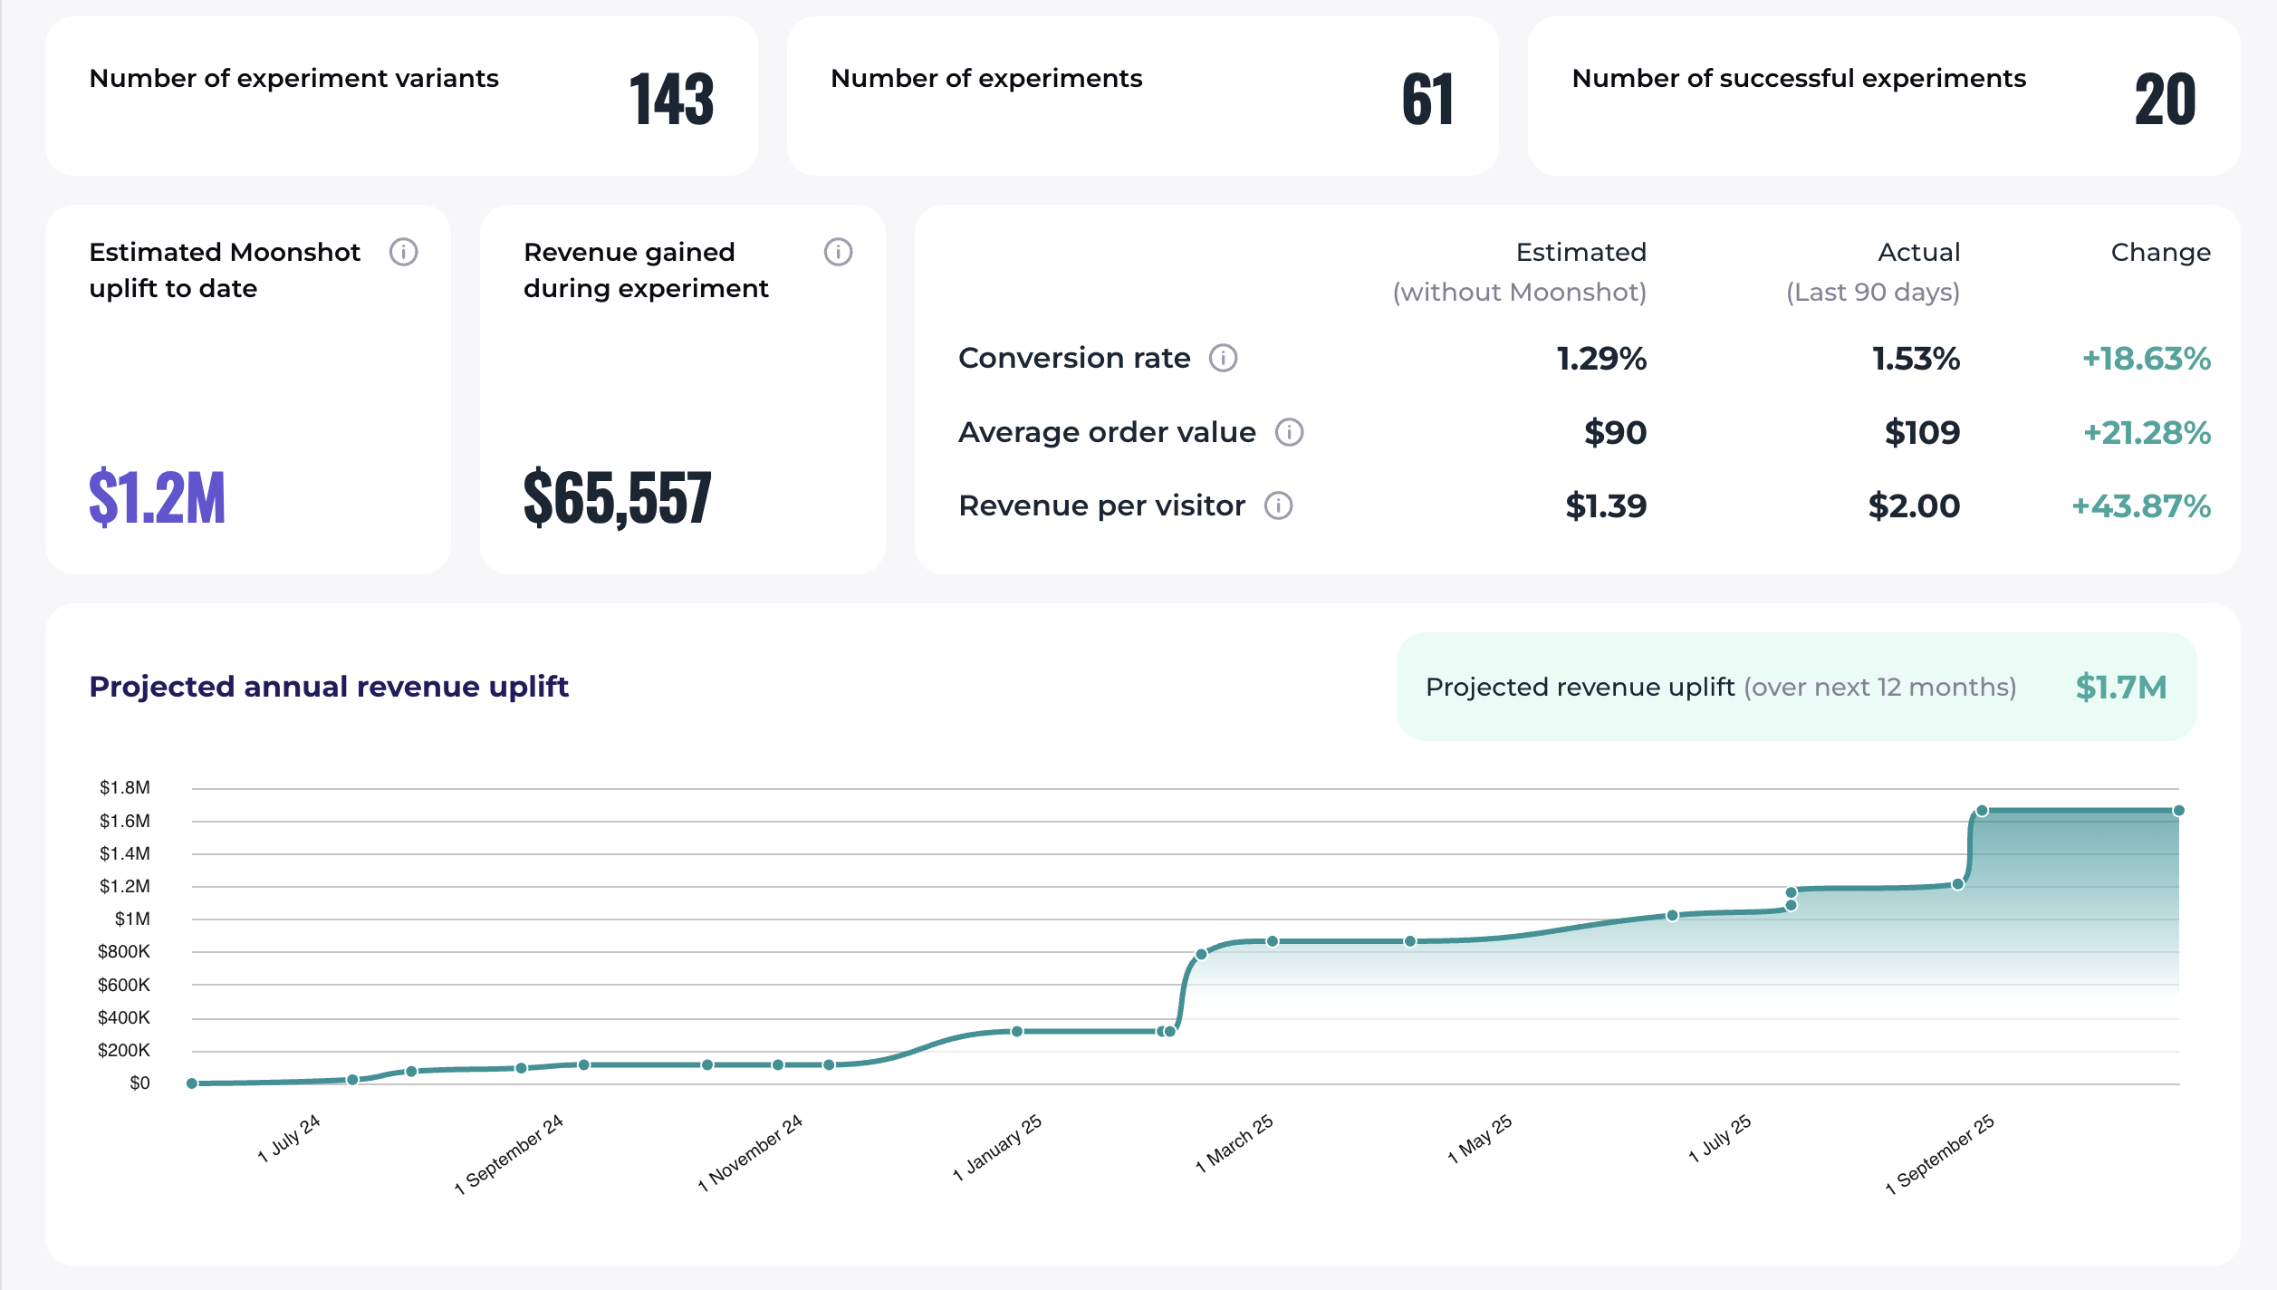Open the Conversion rate info tooltip icon
The image size is (2277, 1290).
1223,358
